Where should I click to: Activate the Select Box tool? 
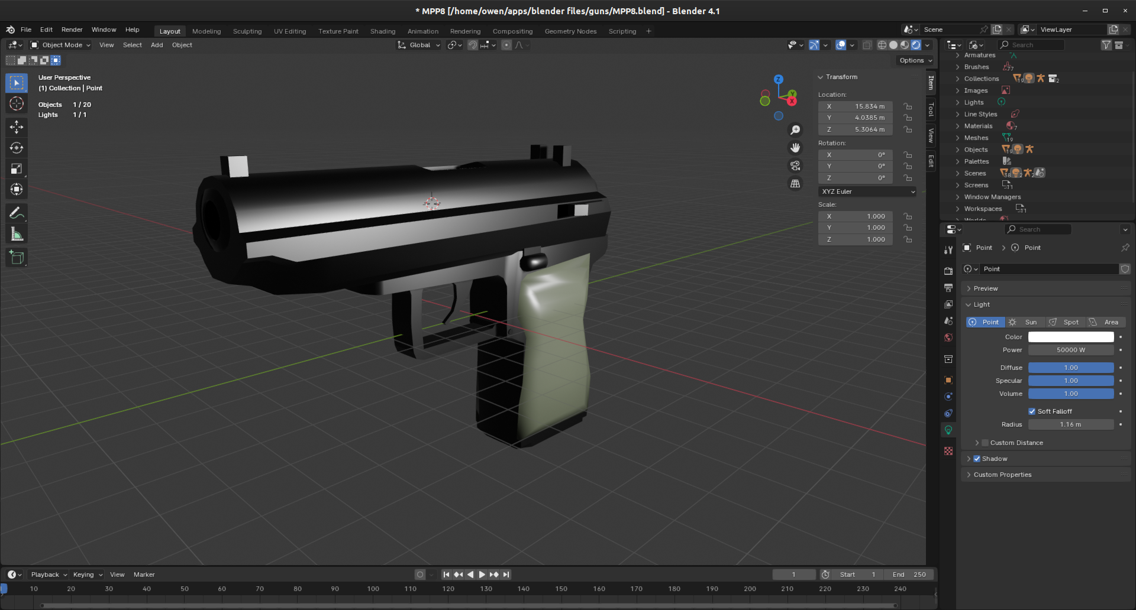coord(17,83)
